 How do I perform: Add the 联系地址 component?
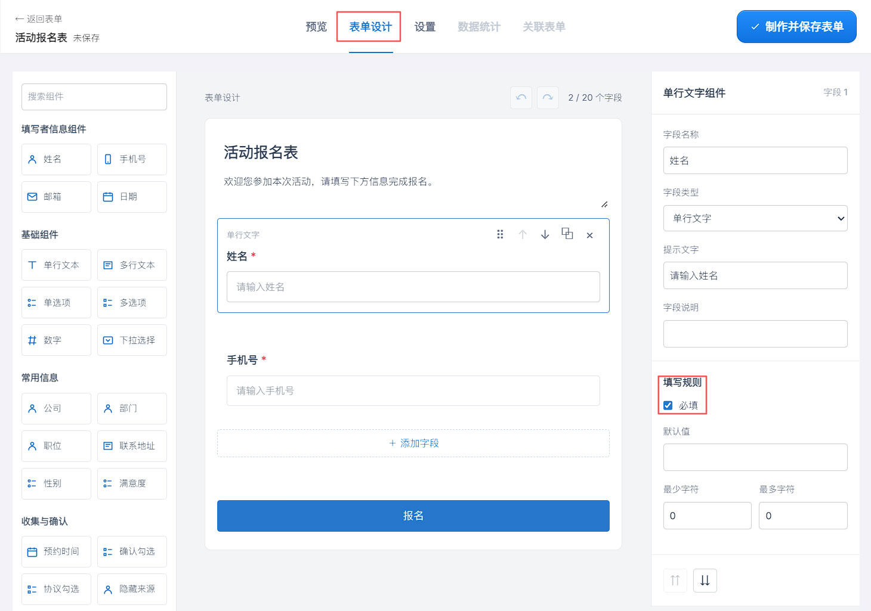(132, 446)
